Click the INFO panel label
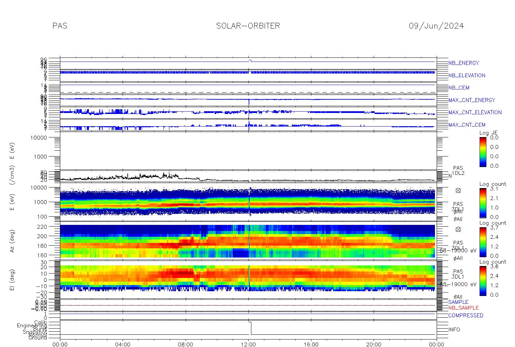The width and height of the screenshot is (515, 347). pos(454,330)
